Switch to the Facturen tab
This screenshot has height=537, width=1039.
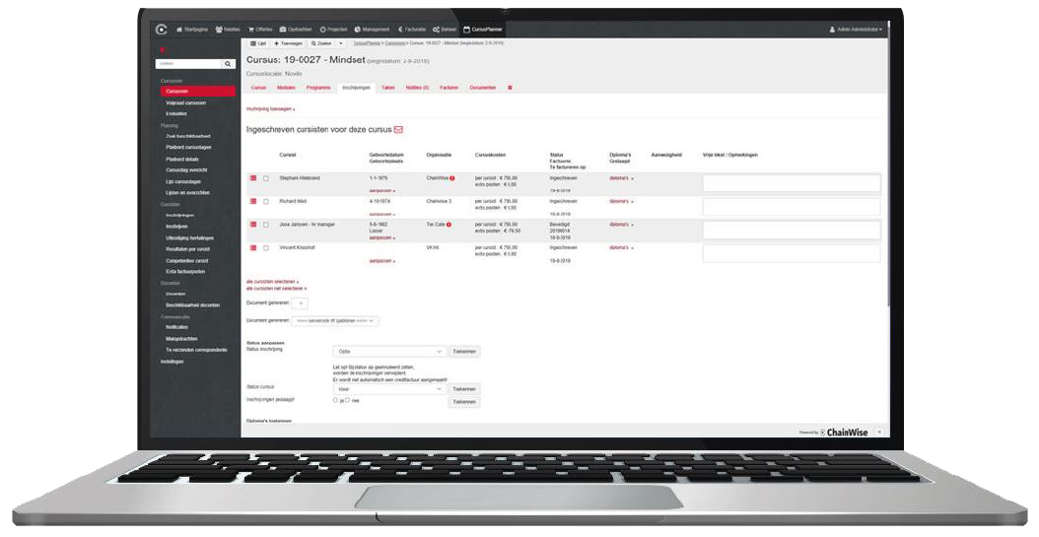pyautogui.click(x=449, y=88)
